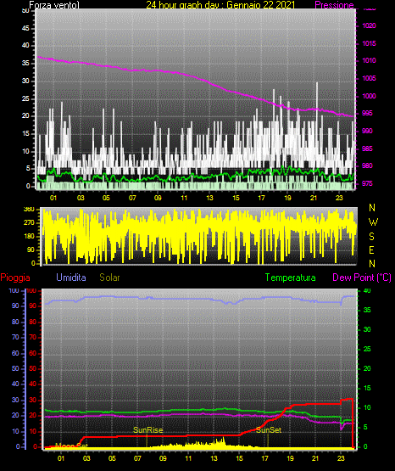Click the 35 wind speed axis value

[25, 64]
